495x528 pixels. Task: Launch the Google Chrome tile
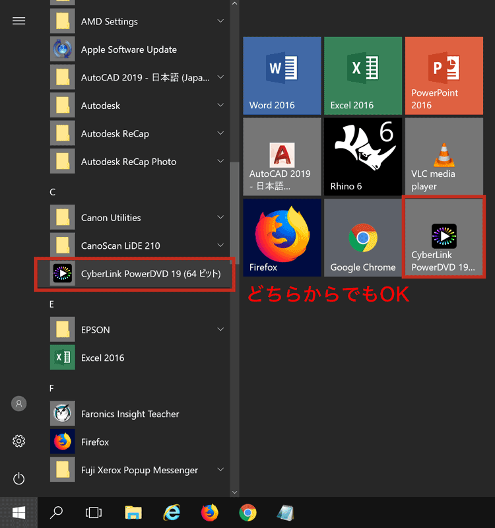(362, 238)
